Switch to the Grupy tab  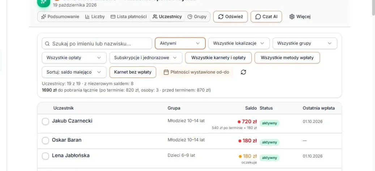pyautogui.click(x=197, y=17)
